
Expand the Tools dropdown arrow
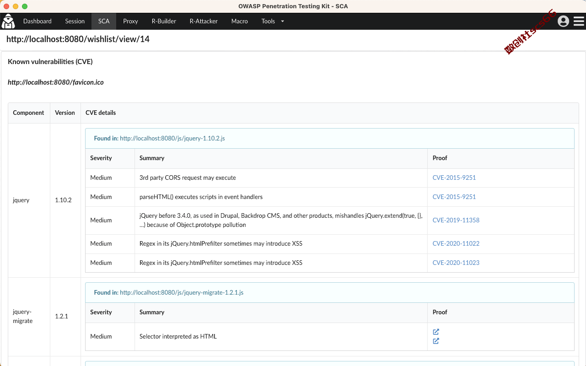(x=282, y=21)
